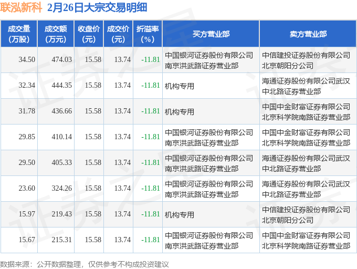Select discount -11.81 in the 215.31 row
Viewport: 357px width, 269px height.
tap(151, 240)
